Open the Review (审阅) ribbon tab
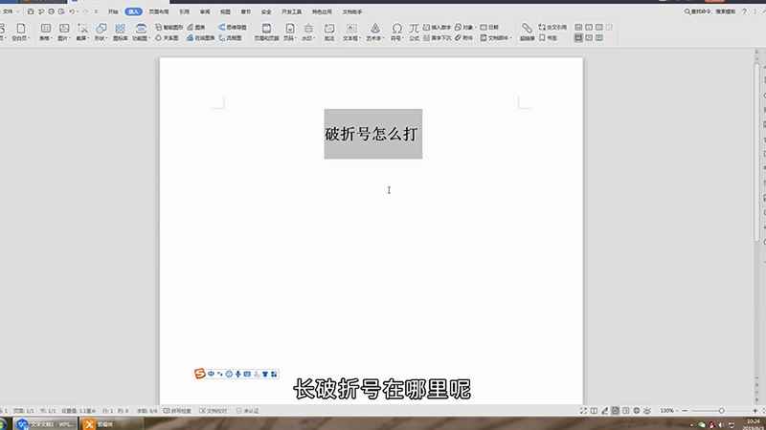 (x=204, y=11)
